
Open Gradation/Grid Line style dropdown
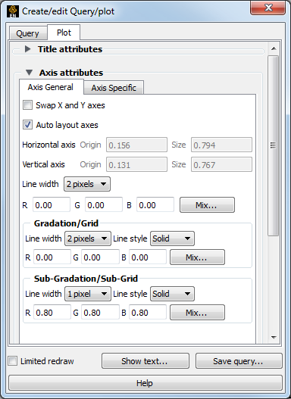click(172, 238)
